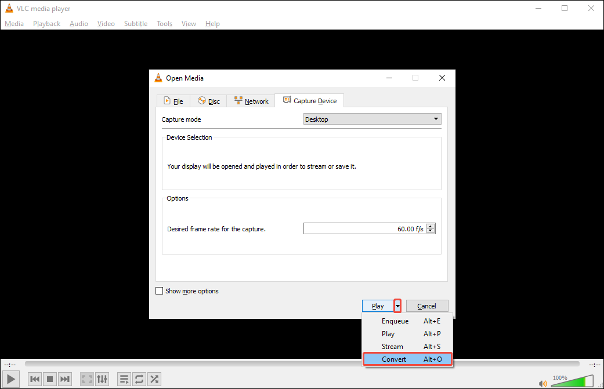Mute audio via the speaker icon
The height and width of the screenshot is (389, 604).
click(542, 382)
